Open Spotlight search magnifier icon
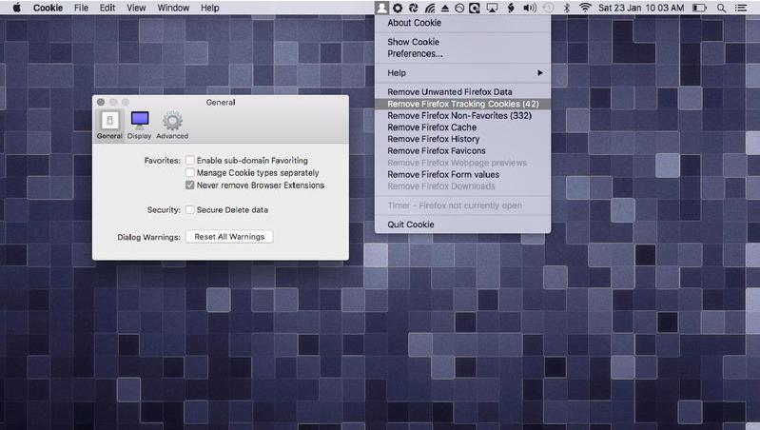The width and height of the screenshot is (760, 430). click(722, 8)
